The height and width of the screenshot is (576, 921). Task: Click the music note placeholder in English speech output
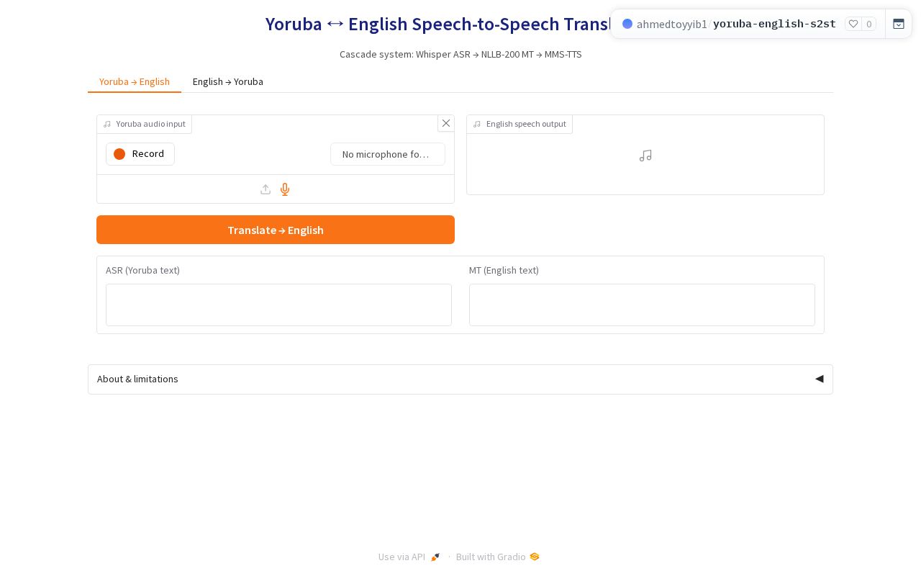coord(645,156)
